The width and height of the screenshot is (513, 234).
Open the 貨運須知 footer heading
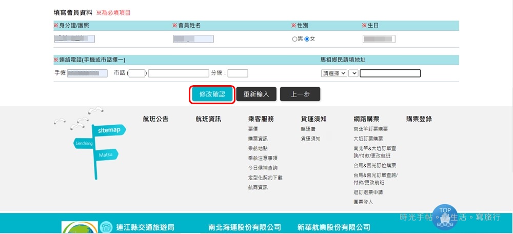tap(314, 119)
